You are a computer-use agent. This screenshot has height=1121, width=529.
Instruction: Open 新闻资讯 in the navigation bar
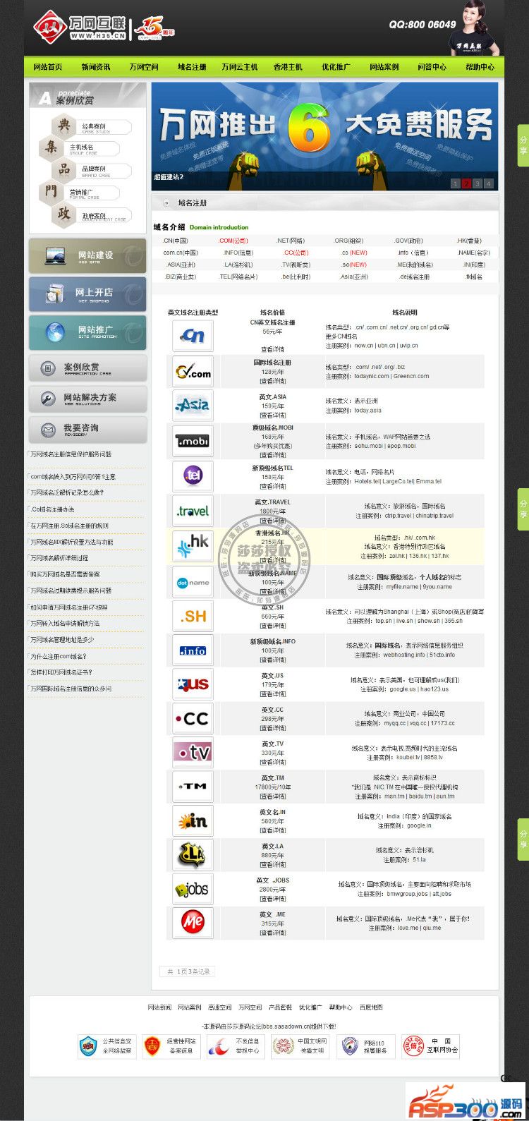point(96,67)
